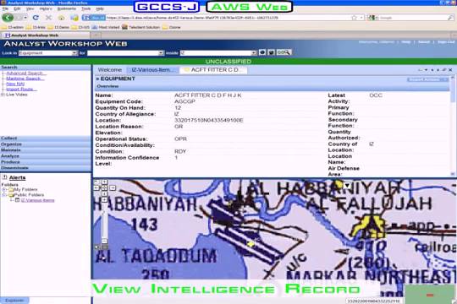This screenshot has width=457, height=304.
Task: Click the Sign Out link
Action: coord(446,42)
